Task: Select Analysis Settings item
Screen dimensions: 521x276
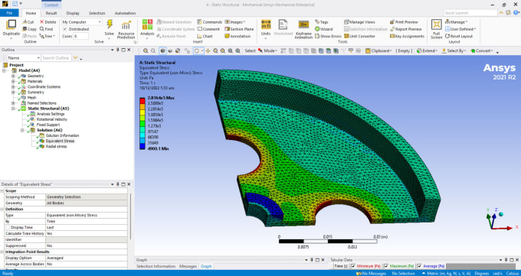Action: click(x=51, y=114)
